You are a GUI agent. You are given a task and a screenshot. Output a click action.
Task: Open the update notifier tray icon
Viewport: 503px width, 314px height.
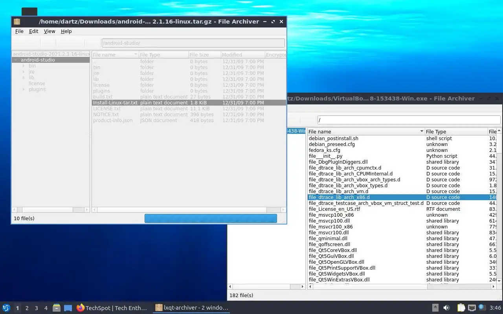pos(482,308)
